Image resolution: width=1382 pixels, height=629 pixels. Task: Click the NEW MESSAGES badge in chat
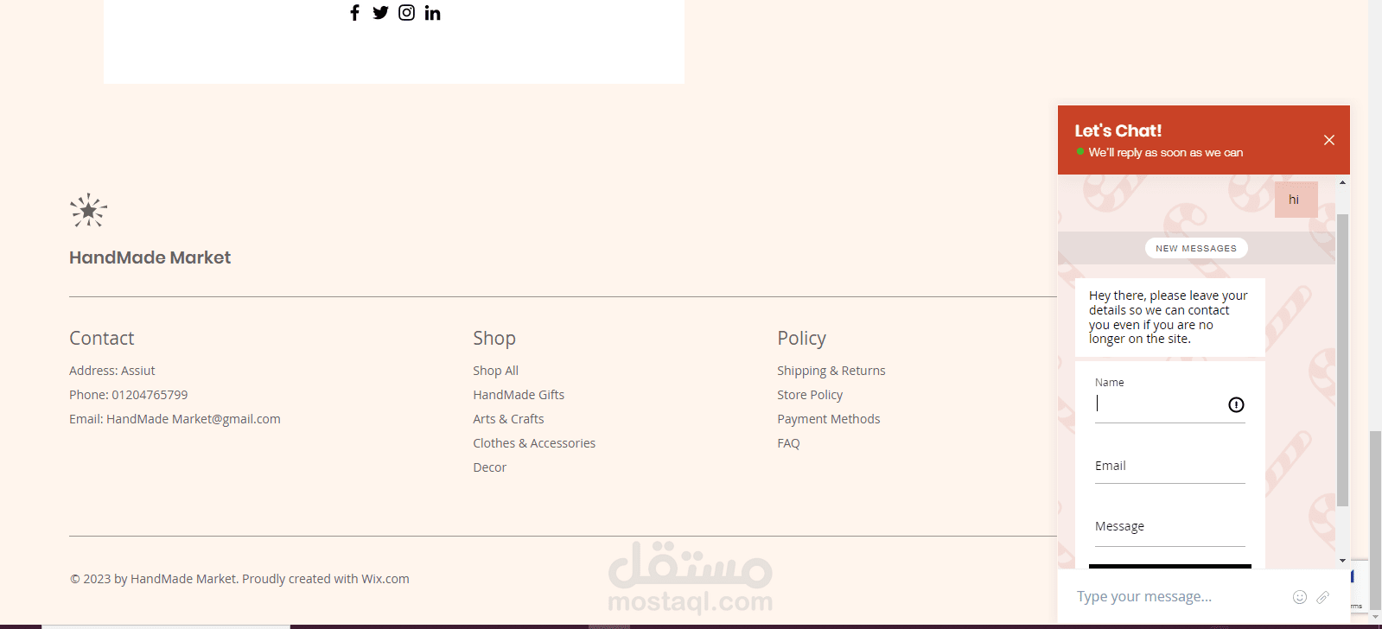point(1196,248)
